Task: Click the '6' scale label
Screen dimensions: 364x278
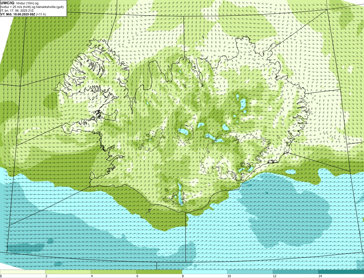Action: 137,276
